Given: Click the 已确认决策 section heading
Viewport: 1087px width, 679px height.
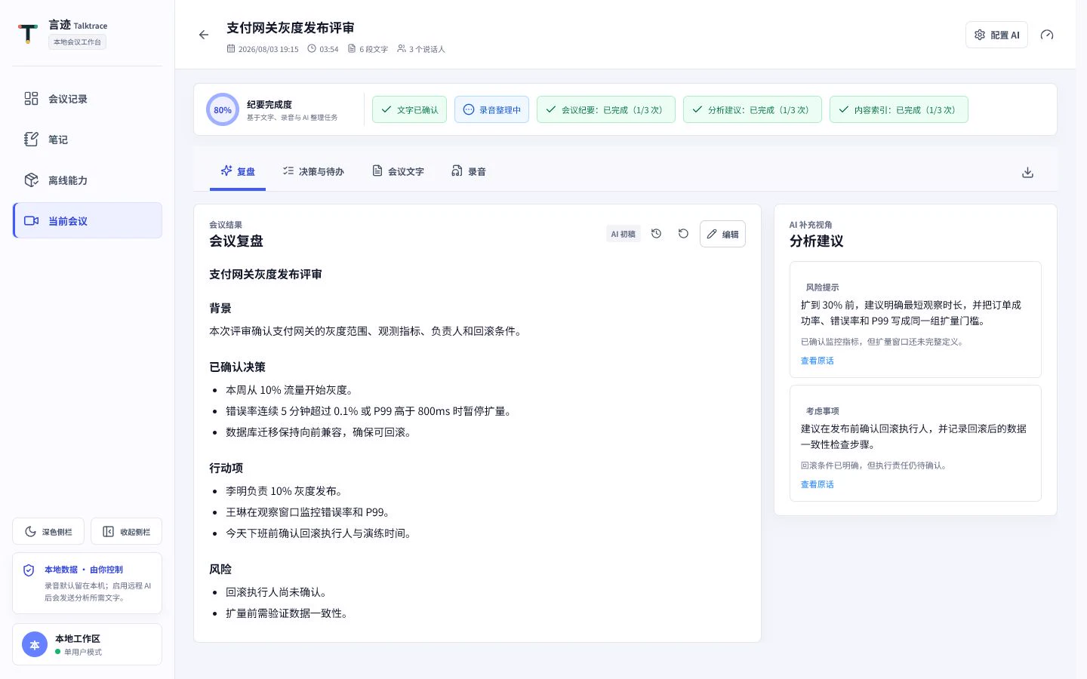Looking at the screenshot, I should click(x=237, y=367).
